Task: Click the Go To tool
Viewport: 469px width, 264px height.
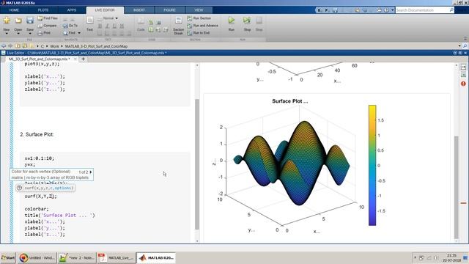Action: pyautogui.click(x=70, y=26)
